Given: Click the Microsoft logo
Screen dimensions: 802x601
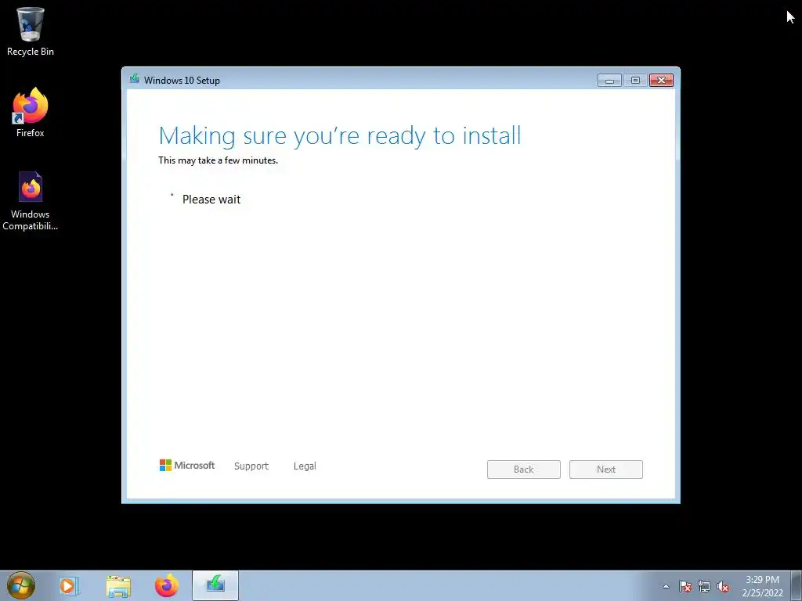Looking at the screenshot, I should [186, 465].
